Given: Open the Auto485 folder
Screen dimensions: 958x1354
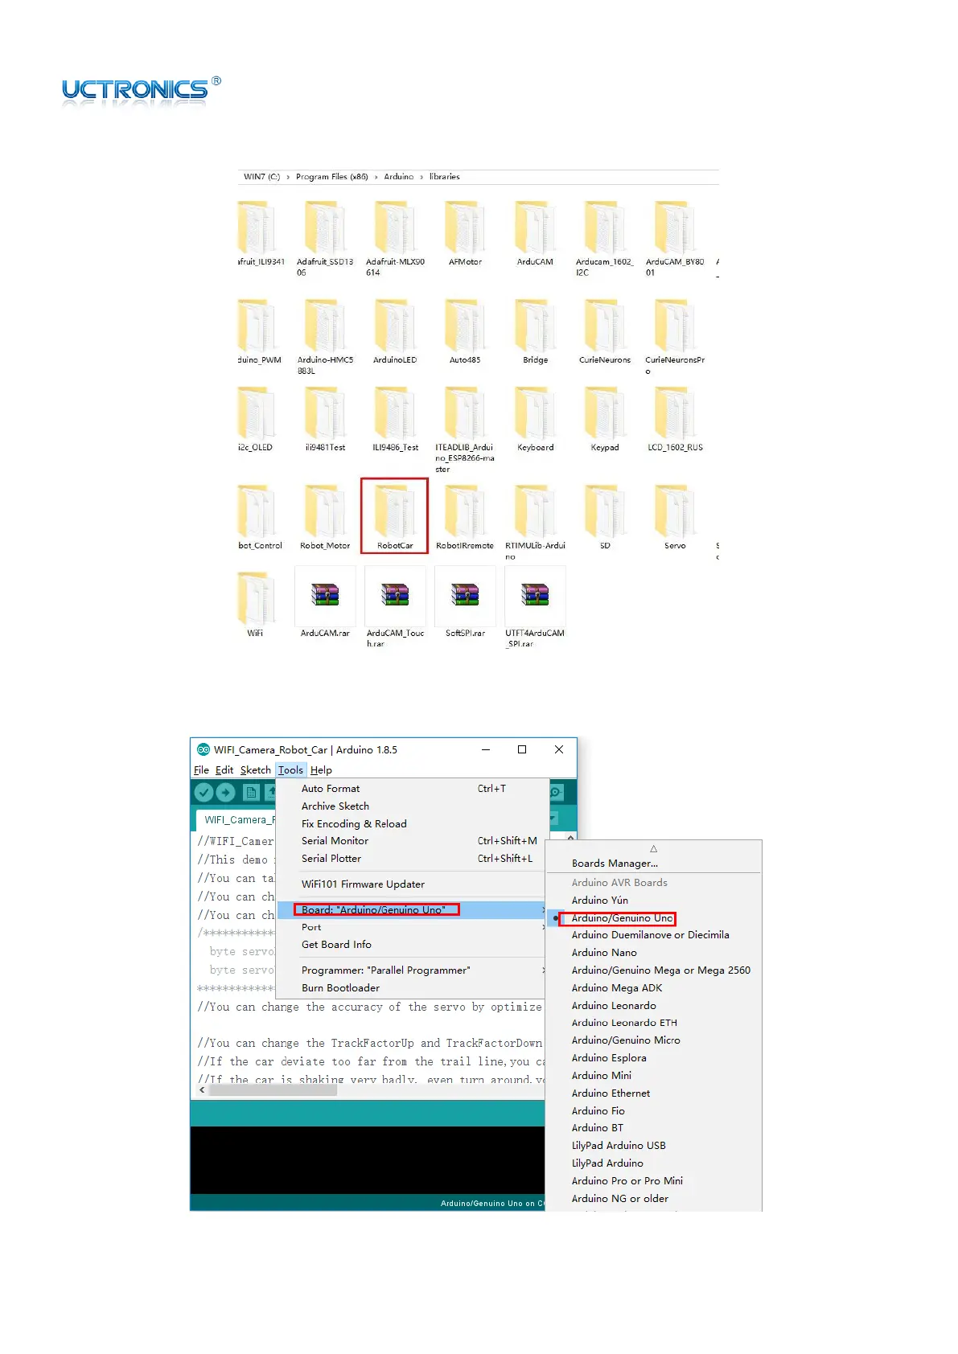Looking at the screenshot, I should 465,331.
